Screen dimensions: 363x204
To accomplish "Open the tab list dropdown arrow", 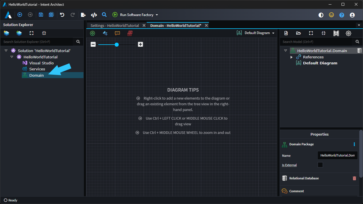I will point(359,25).
